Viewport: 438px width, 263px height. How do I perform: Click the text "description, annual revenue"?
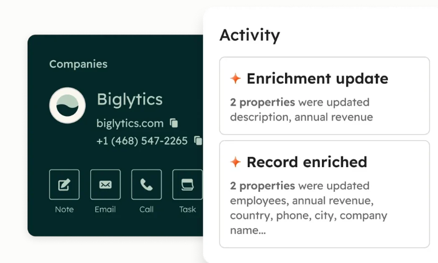pos(301,117)
